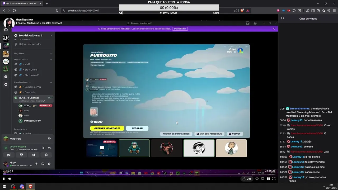The height and width of the screenshot is (190, 338).
Task: Toggle the Discord camera
Action: [x=9, y=155]
